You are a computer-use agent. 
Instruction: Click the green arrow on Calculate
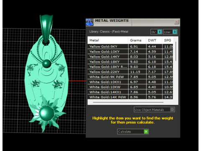pyautogui.click(x=146, y=132)
